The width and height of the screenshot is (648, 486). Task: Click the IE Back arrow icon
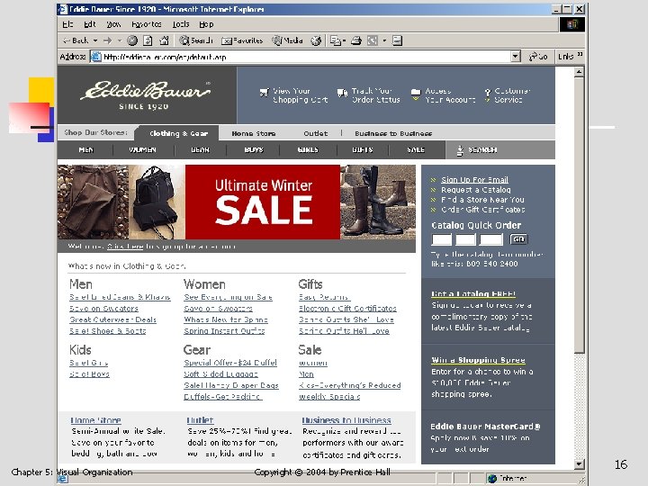tap(66, 40)
